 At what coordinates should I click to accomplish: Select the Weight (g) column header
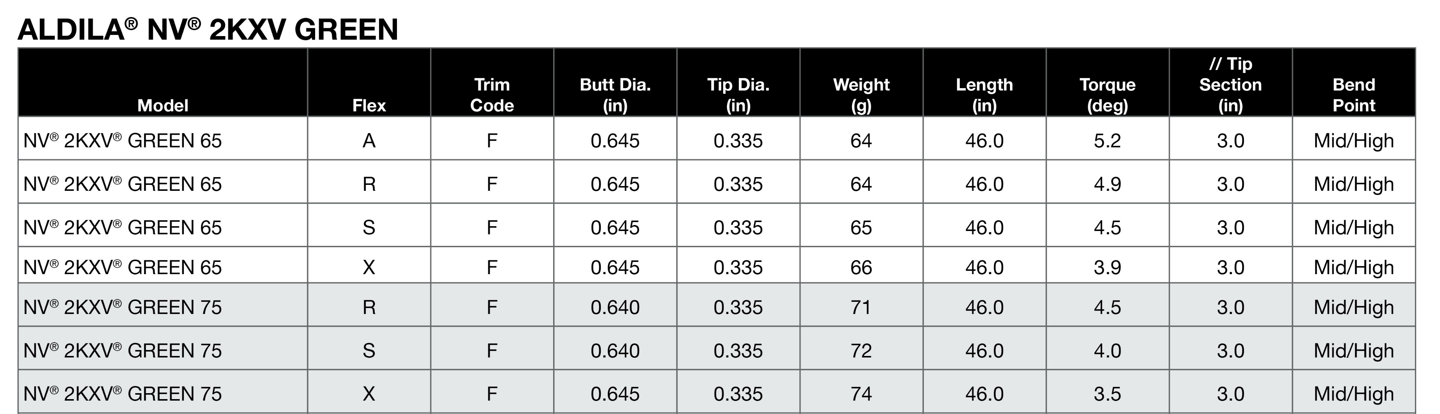tap(861, 94)
